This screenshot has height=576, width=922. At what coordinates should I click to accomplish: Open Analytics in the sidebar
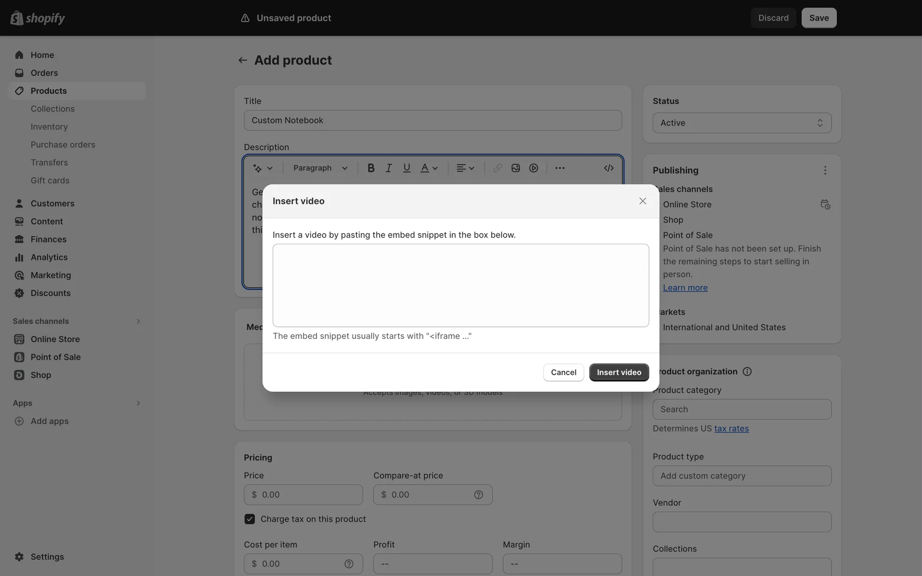(x=49, y=257)
